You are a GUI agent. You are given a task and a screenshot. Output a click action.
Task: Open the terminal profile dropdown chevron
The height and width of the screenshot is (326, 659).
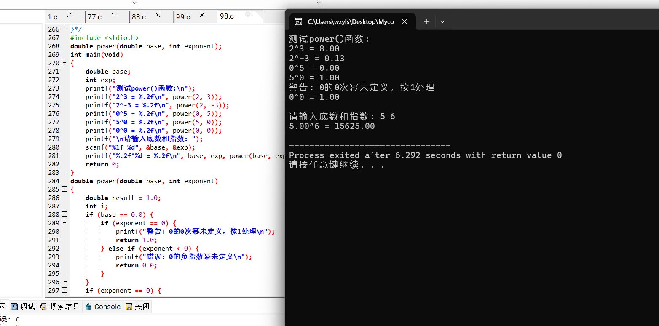pyautogui.click(x=442, y=21)
